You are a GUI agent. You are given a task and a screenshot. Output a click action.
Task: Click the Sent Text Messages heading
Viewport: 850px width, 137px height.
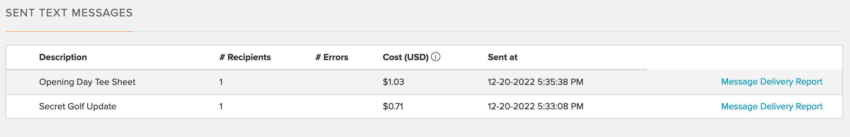(x=69, y=13)
